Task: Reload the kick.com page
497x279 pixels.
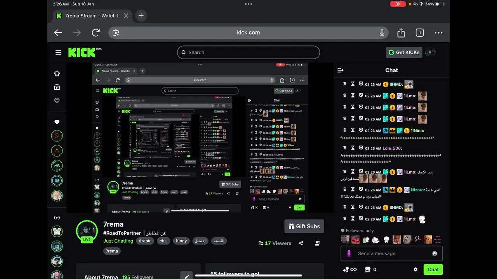Action: 96,33
